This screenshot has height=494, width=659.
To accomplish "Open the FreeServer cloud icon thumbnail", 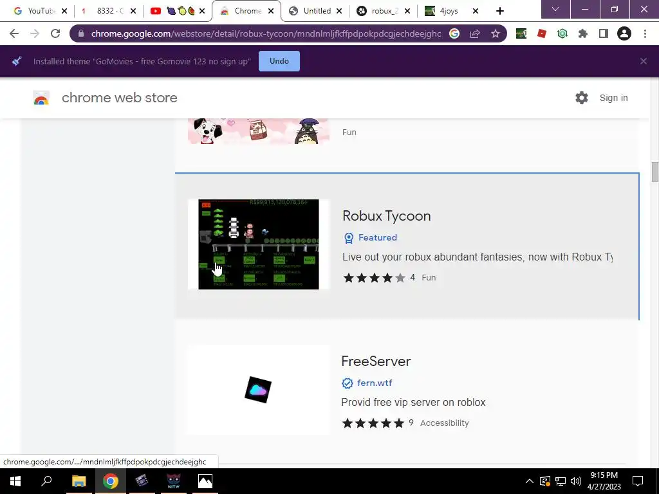I will [259, 390].
